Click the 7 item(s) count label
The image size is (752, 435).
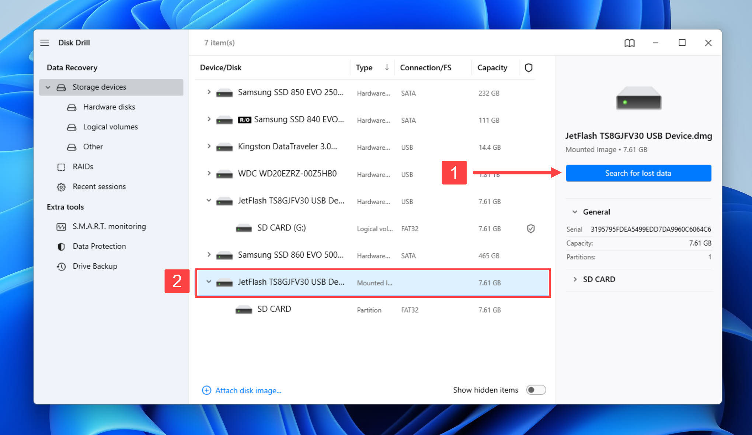pos(219,43)
